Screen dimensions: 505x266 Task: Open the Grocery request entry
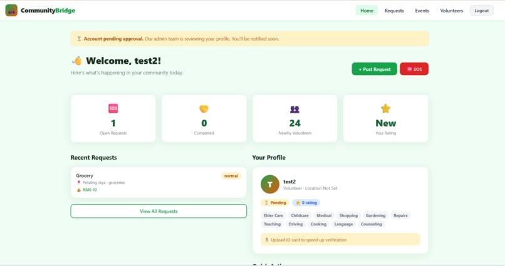[x=159, y=182]
